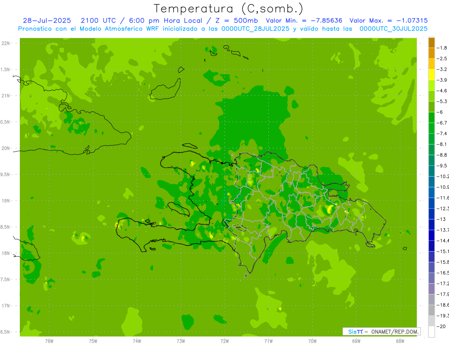Screen dimensions: 449x346
Task: Click the 75W longitude axis label
Action: pyautogui.click(x=93, y=341)
